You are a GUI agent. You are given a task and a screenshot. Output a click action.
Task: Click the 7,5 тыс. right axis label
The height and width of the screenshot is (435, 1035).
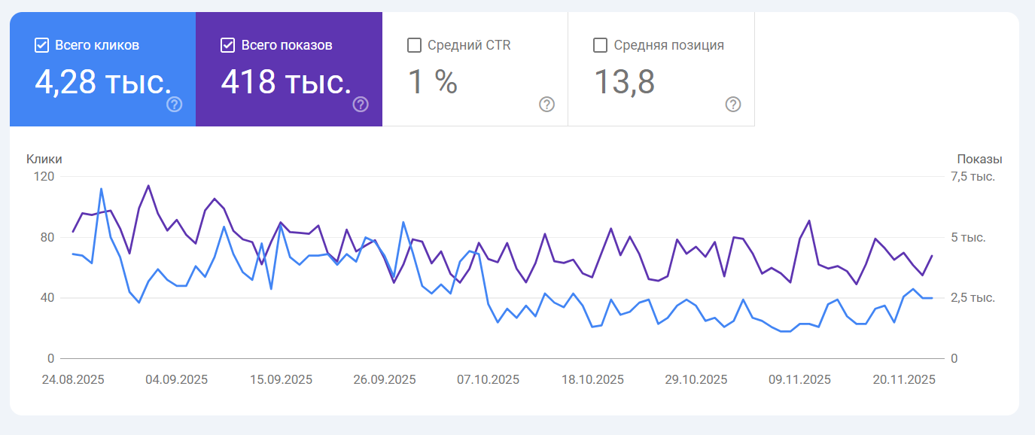[x=973, y=176]
